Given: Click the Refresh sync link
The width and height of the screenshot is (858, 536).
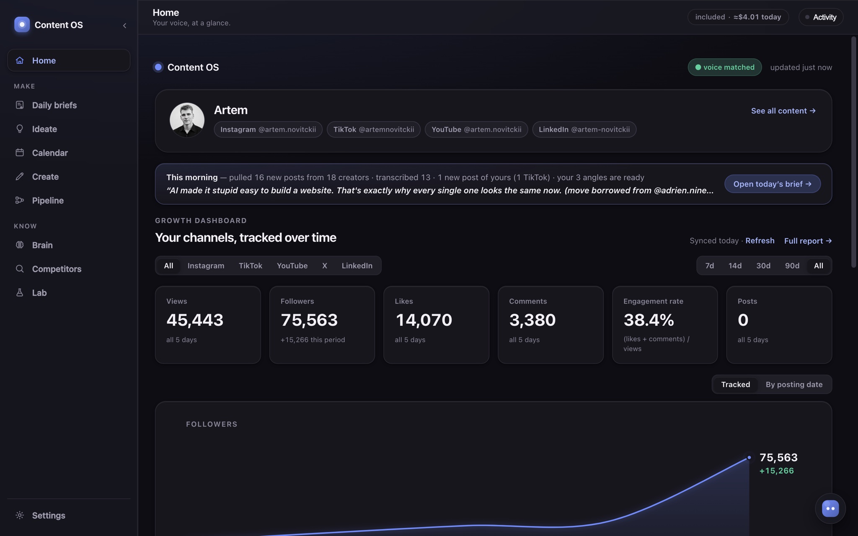Looking at the screenshot, I should pyautogui.click(x=760, y=241).
